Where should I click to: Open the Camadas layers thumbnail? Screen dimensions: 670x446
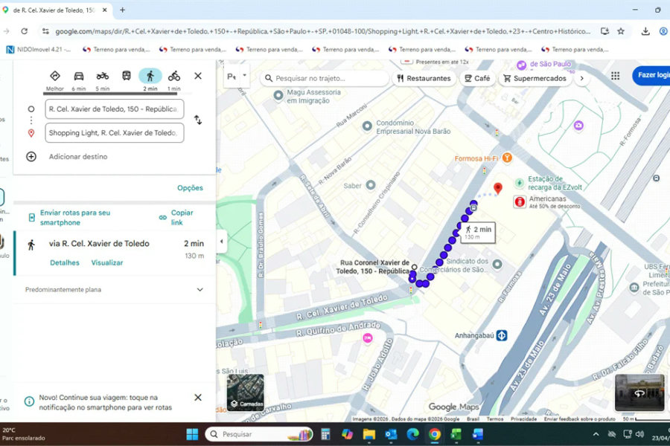245,392
